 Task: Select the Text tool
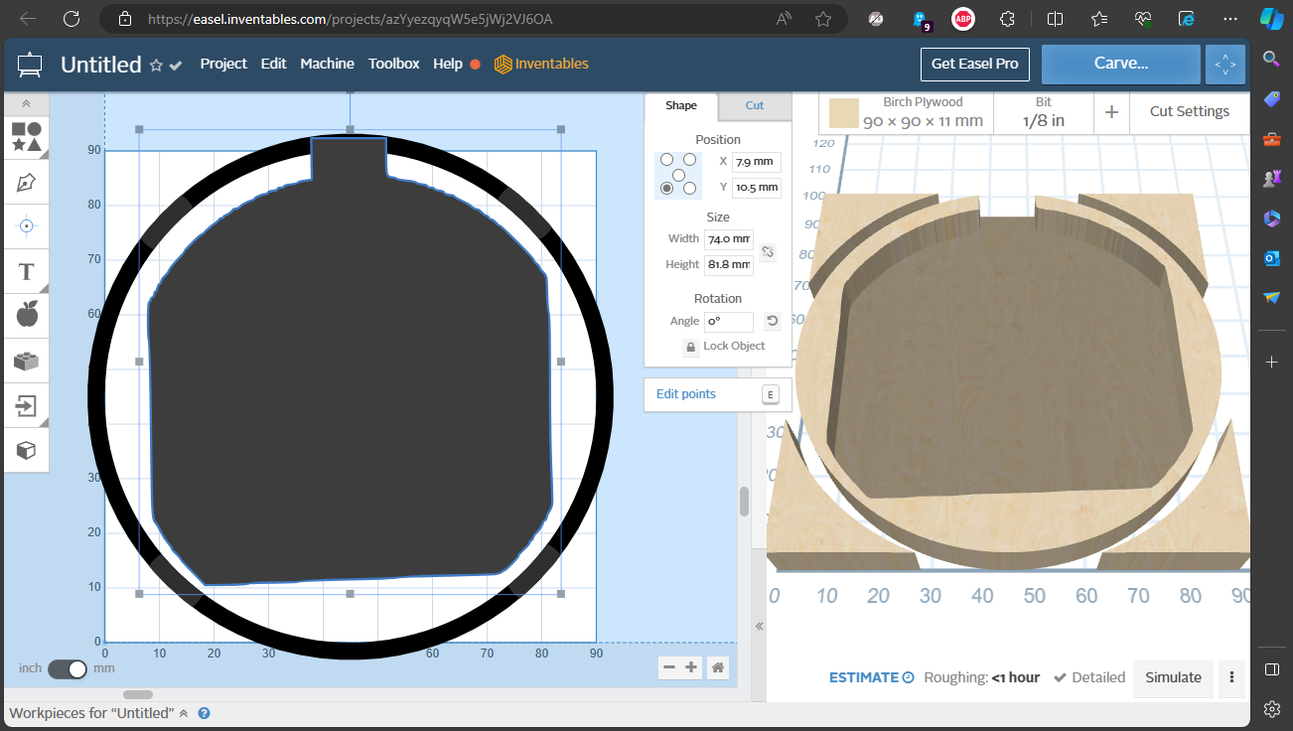[27, 271]
